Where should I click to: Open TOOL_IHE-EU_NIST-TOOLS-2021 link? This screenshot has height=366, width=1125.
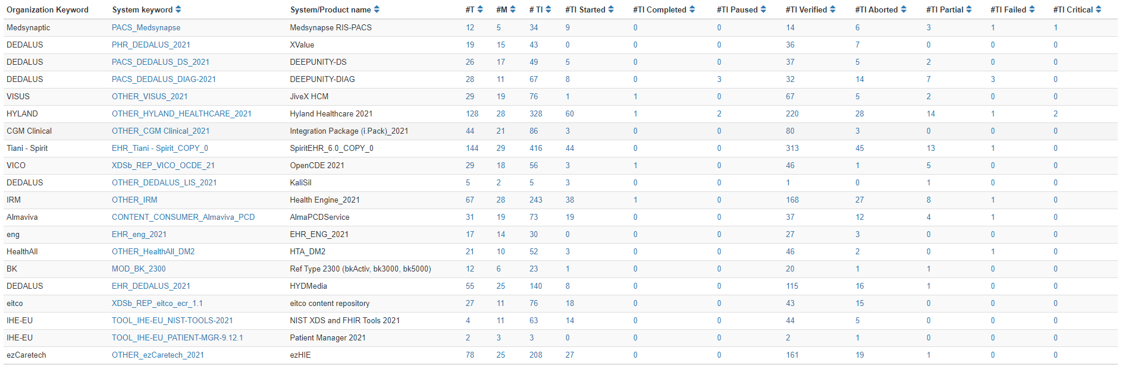pyautogui.click(x=172, y=320)
